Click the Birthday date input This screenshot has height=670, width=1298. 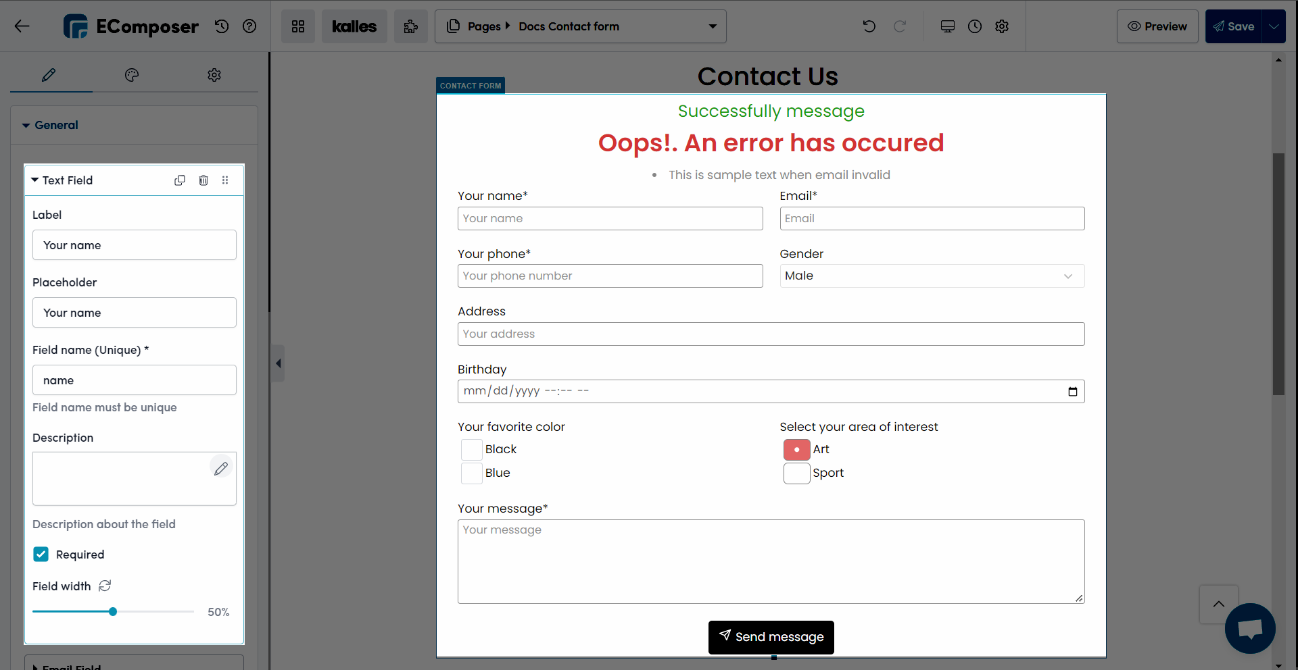point(771,392)
